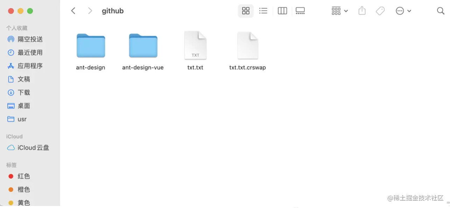The image size is (450, 208).
Task: Open the search magnifier
Action: tap(441, 11)
